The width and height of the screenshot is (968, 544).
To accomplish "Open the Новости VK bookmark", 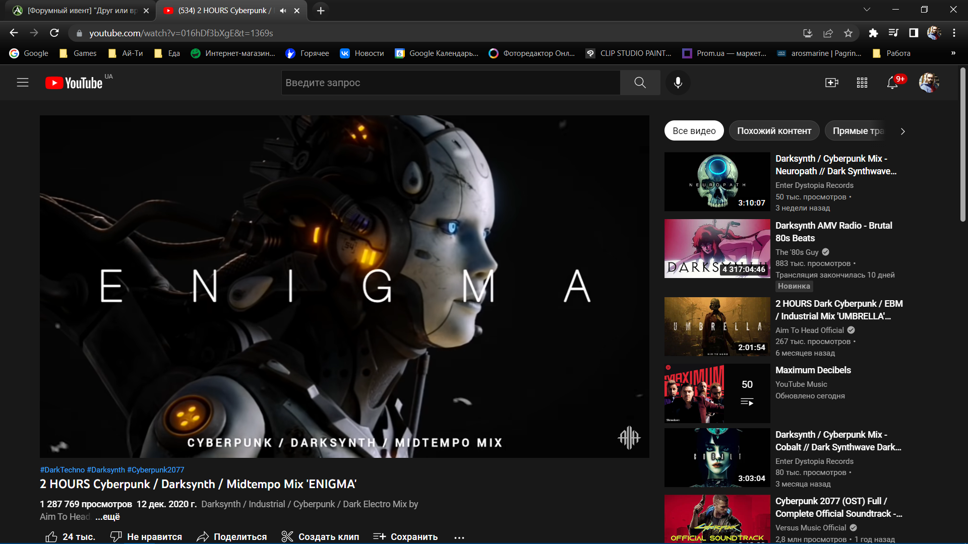I will point(362,53).
